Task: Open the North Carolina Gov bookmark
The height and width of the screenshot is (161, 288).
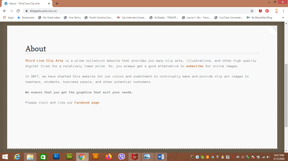Action: [x=99, y=17]
